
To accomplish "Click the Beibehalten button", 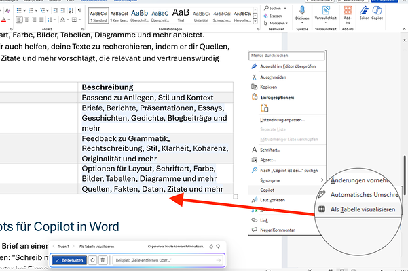I will 70,260.
